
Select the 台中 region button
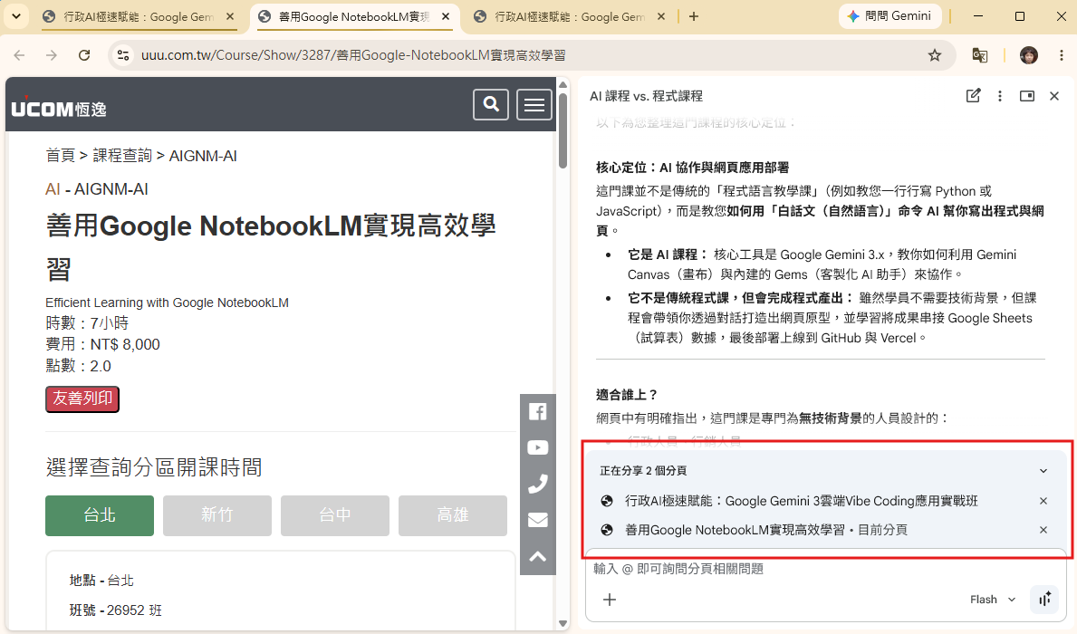[335, 516]
